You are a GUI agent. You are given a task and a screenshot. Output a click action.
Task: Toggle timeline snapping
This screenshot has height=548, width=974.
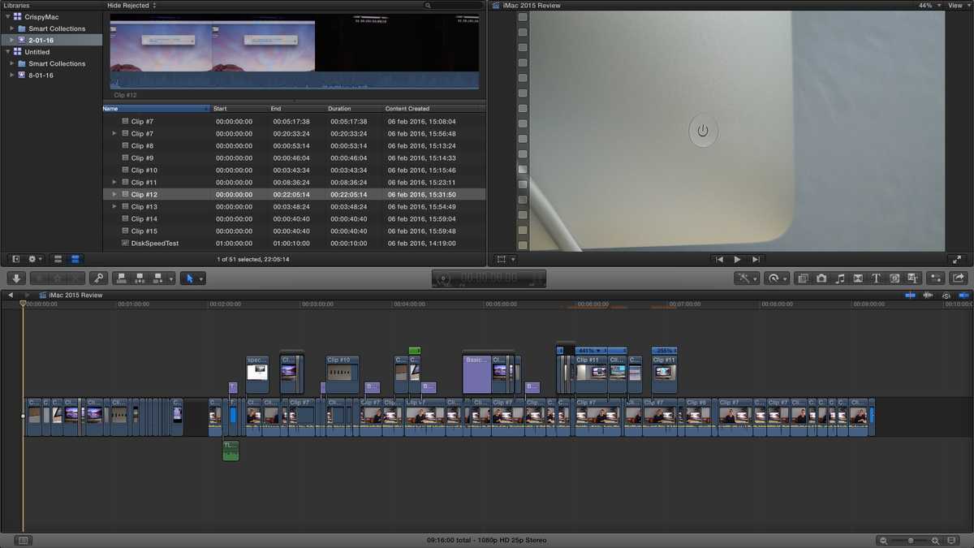tap(963, 295)
